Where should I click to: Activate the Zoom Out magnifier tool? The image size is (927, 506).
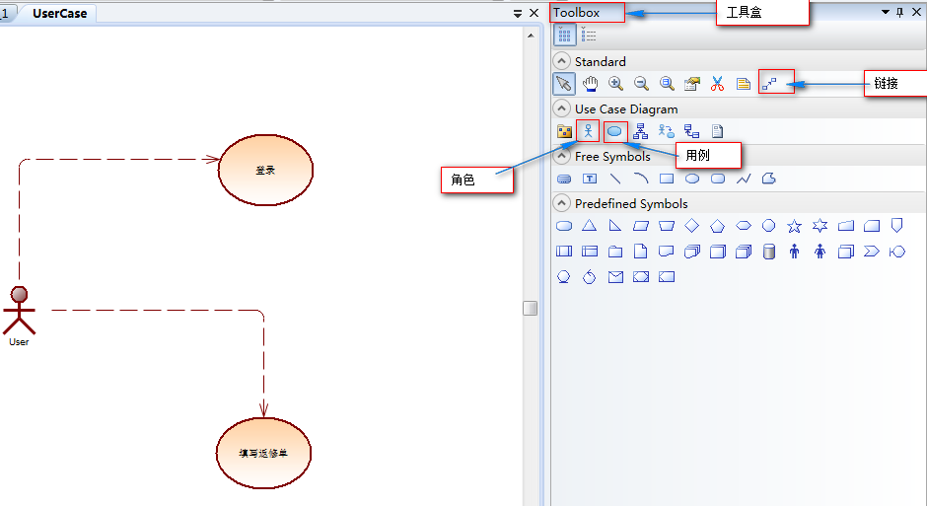coord(641,84)
